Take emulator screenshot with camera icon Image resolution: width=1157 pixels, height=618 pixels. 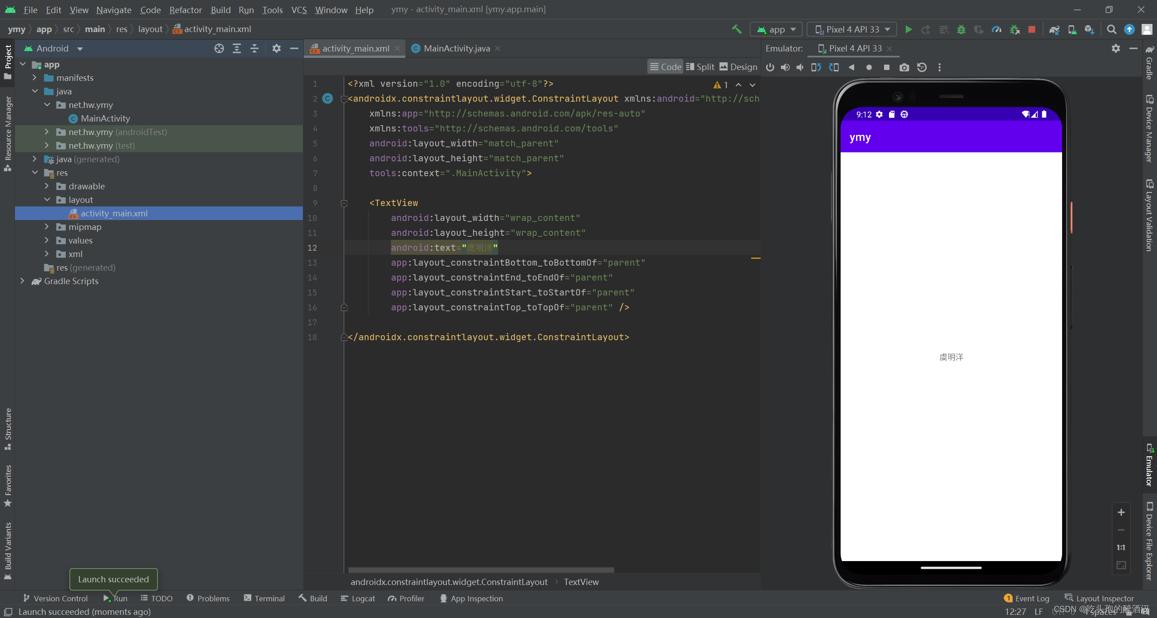[904, 67]
